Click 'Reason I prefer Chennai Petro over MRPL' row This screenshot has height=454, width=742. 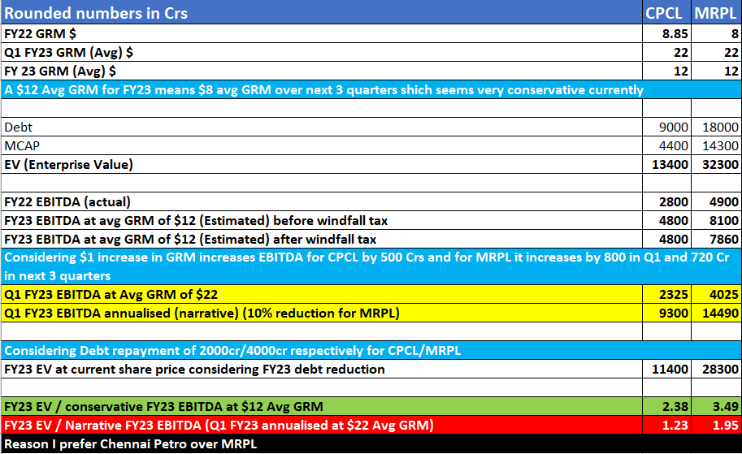tap(371, 444)
